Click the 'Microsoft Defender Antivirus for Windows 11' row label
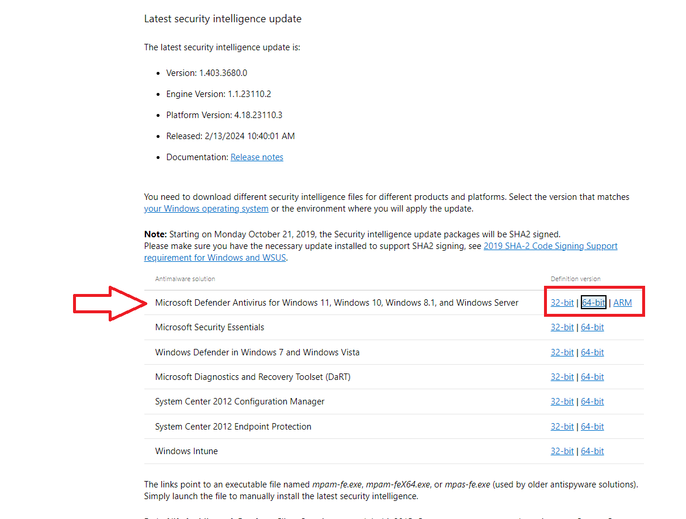This screenshot has width=686, height=519. 337,303
